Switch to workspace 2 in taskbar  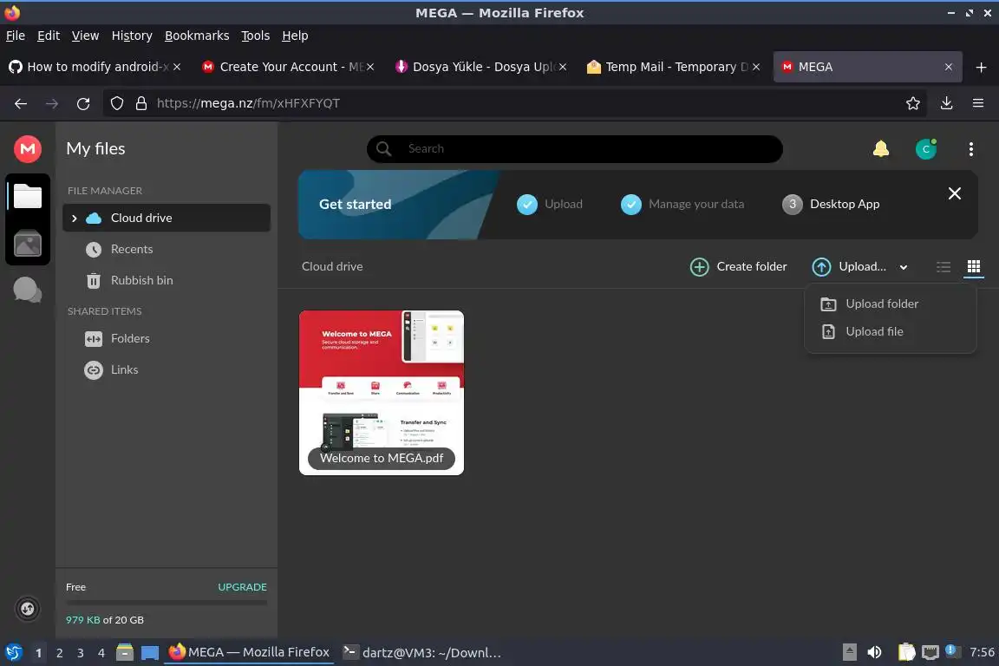[59, 653]
